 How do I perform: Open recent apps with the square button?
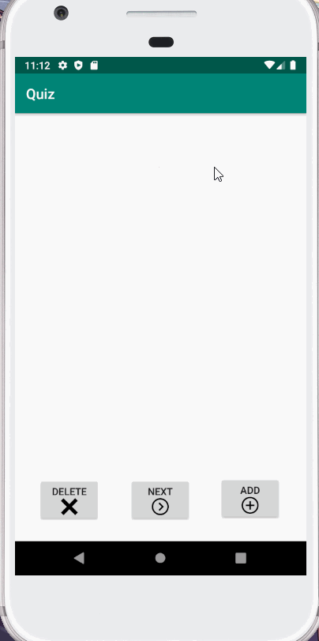(241, 558)
